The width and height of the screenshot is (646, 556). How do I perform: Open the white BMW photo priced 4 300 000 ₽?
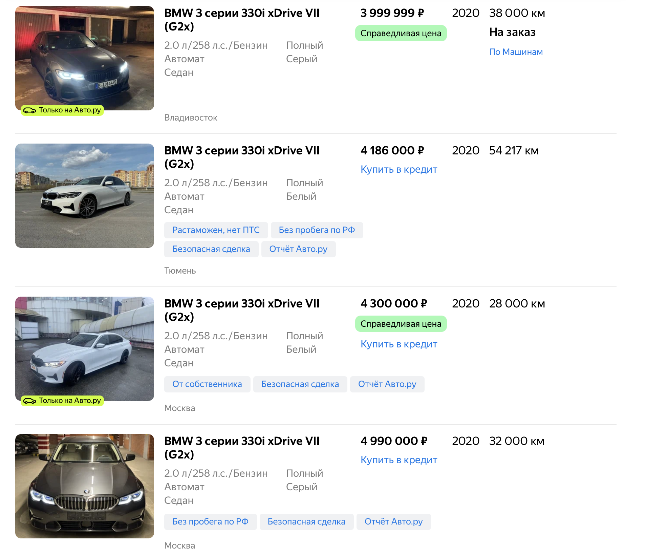(84, 348)
